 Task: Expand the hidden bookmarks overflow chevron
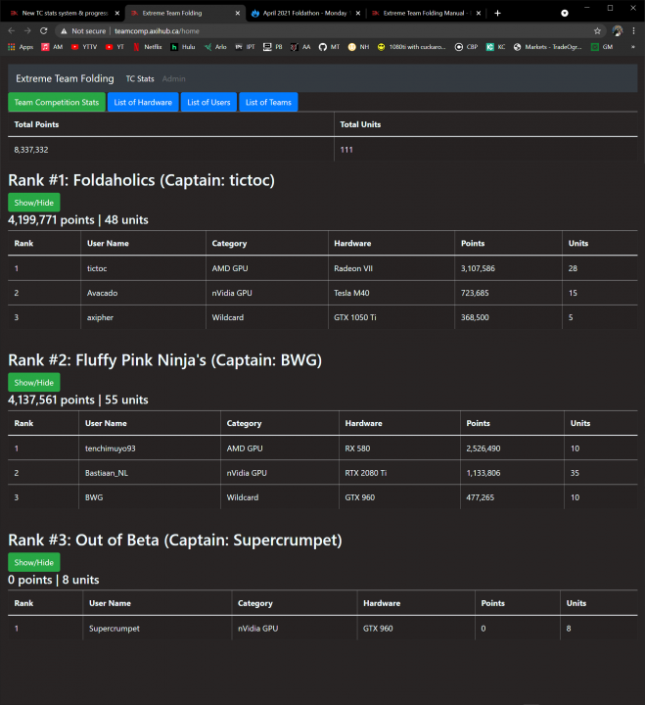tap(631, 46)
